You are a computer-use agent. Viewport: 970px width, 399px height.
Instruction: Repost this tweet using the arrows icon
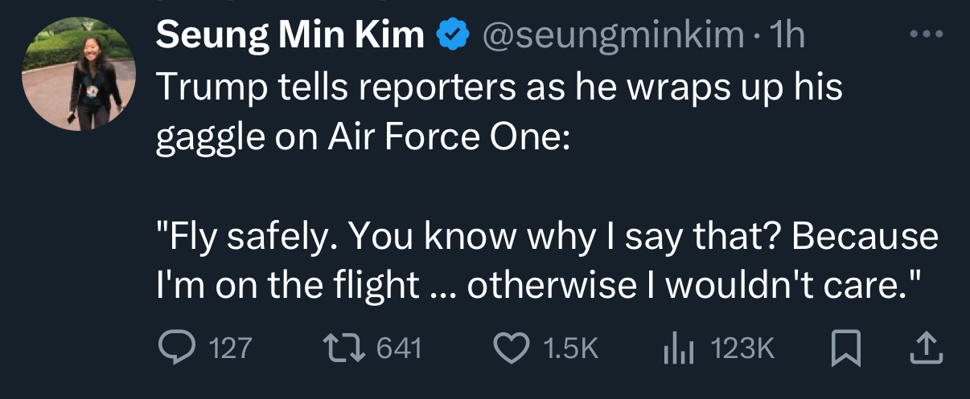point(342,348)
